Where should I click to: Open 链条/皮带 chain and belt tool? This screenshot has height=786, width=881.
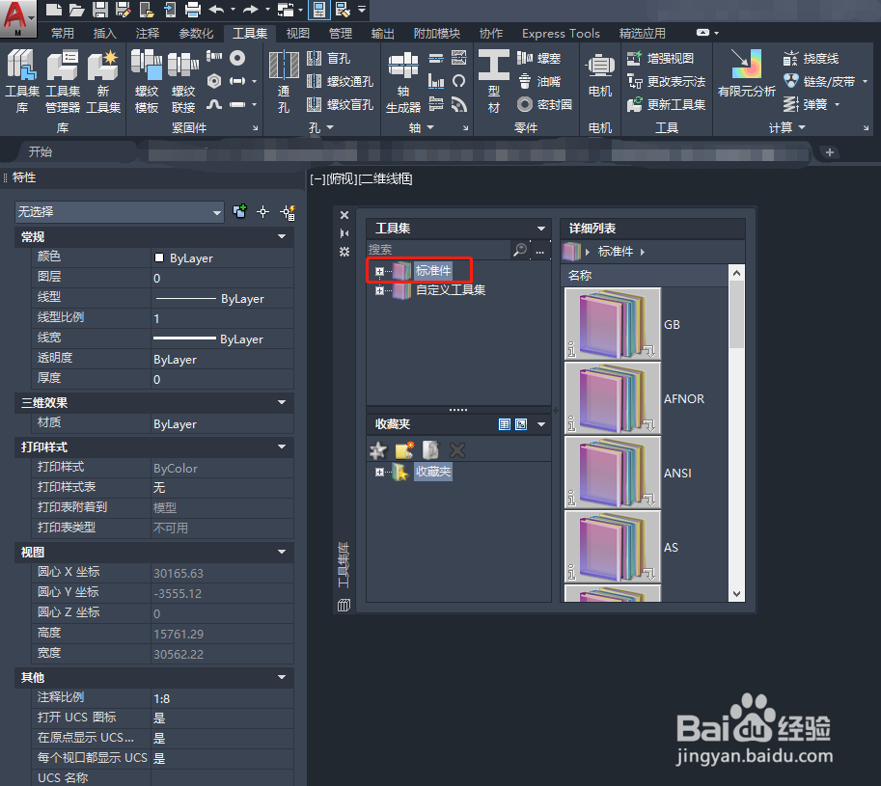(820, 81)
